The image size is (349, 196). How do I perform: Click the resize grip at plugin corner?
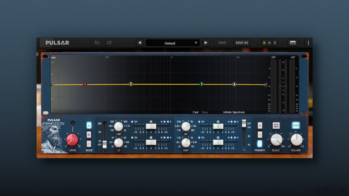click(310, 156)
